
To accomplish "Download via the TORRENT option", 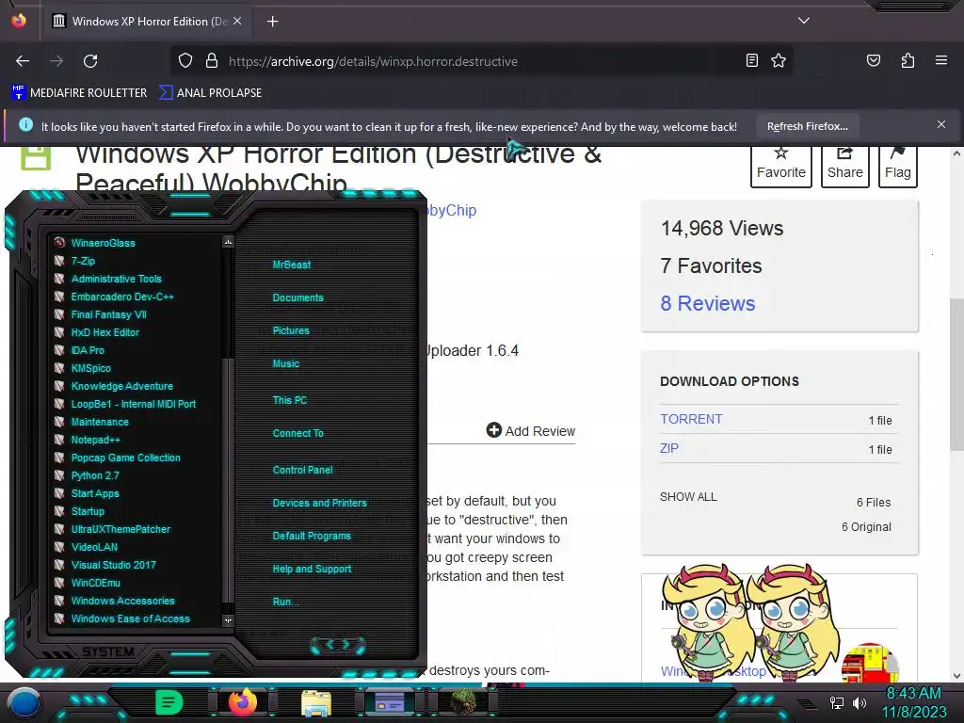I will tap(691, 419).
